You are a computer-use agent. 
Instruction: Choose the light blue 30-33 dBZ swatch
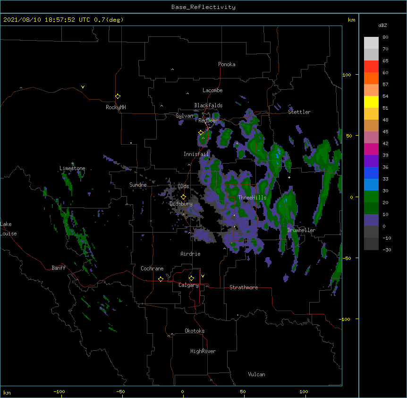(371, 184)
